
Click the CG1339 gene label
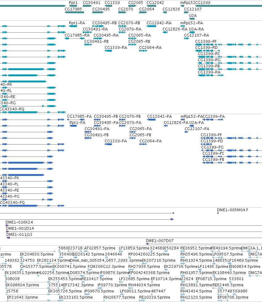click(112, 3)
